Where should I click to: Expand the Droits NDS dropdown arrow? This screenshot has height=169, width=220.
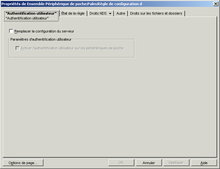coord(110,14)
